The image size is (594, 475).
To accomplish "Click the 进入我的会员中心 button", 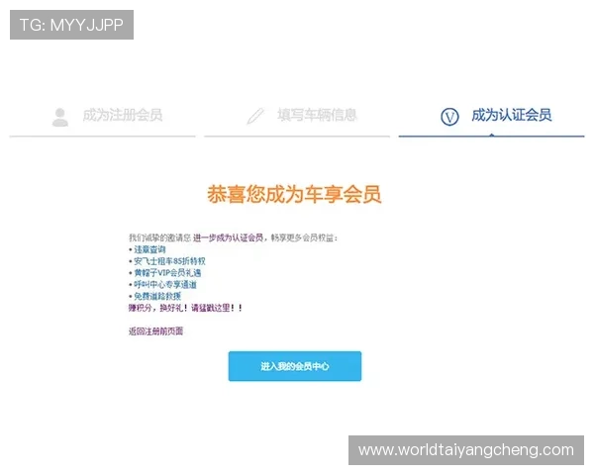I will click(295, 366).
